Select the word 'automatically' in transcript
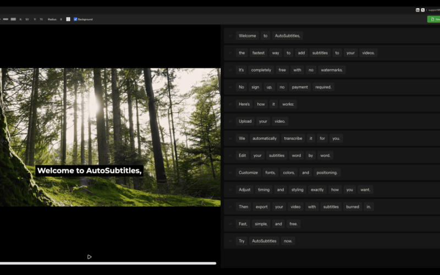The width and height of the screenshot is (440, 275). tap(265, 139)
